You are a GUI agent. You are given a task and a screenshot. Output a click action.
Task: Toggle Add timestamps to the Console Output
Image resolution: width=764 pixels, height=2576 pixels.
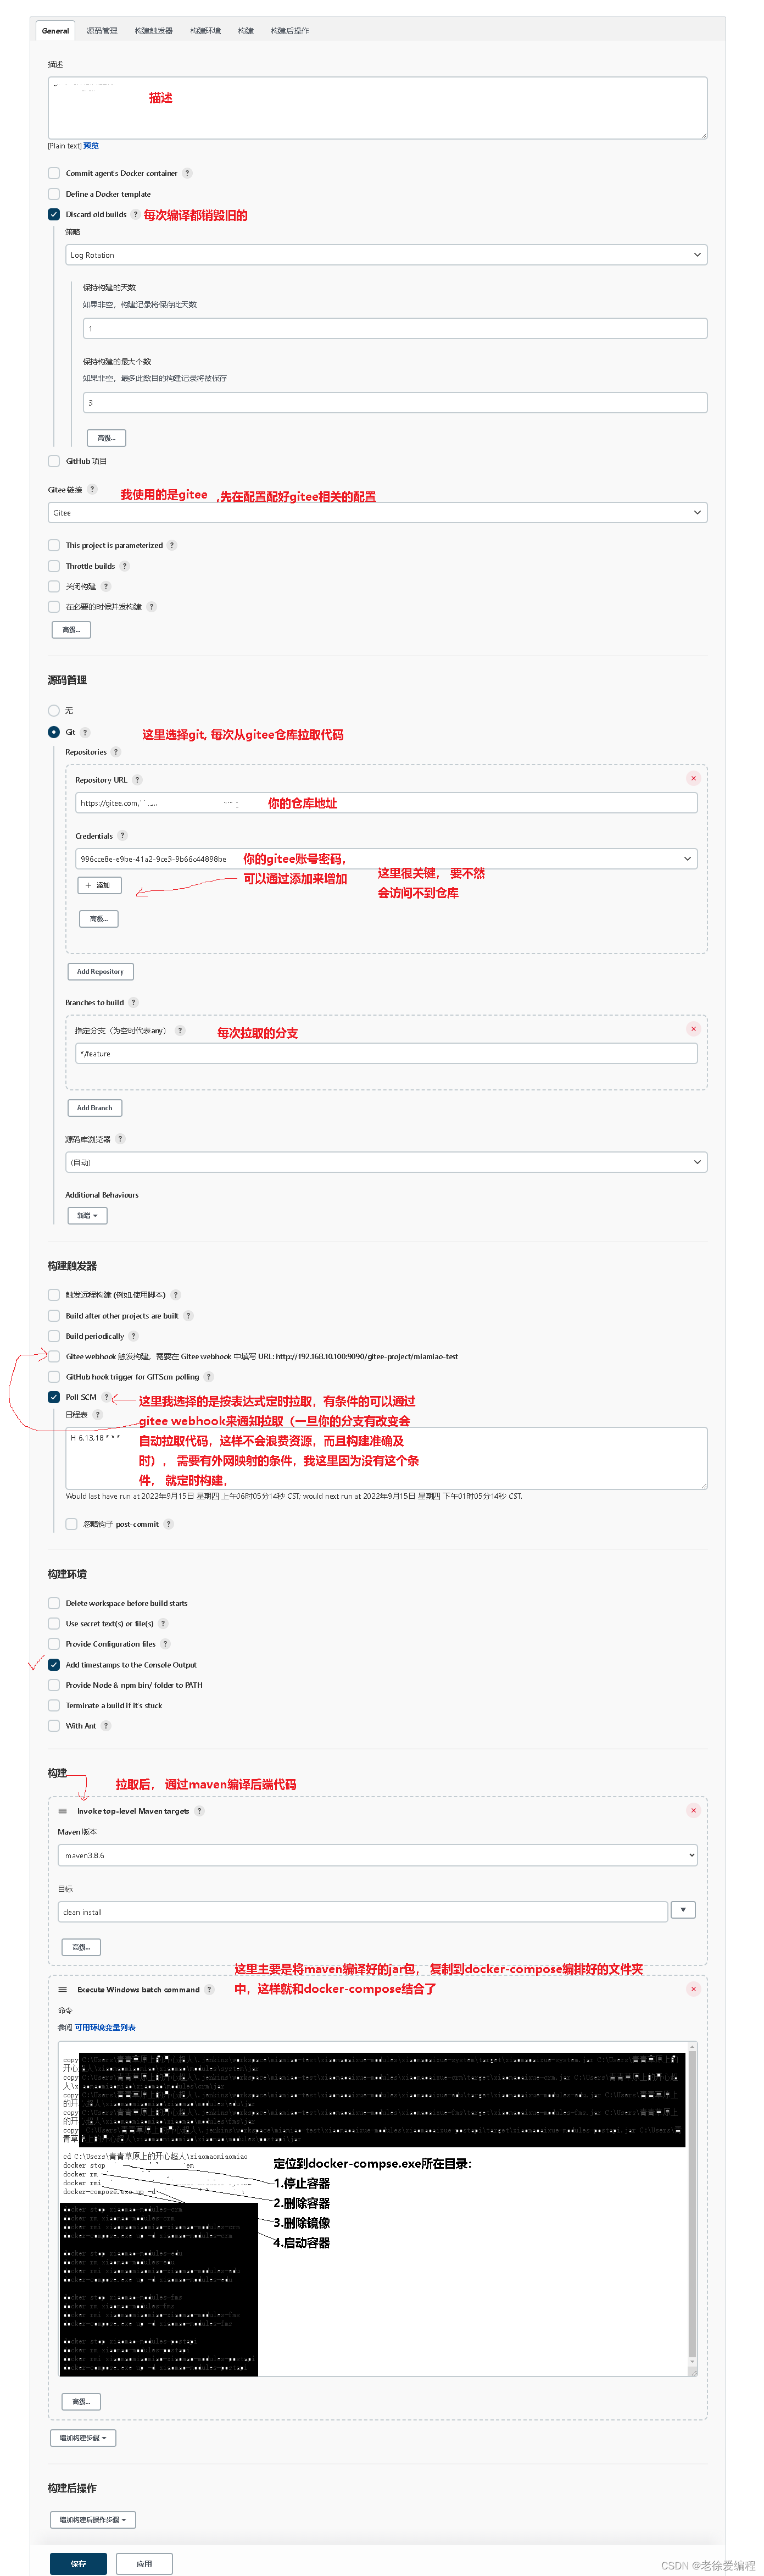(54, 1664)
